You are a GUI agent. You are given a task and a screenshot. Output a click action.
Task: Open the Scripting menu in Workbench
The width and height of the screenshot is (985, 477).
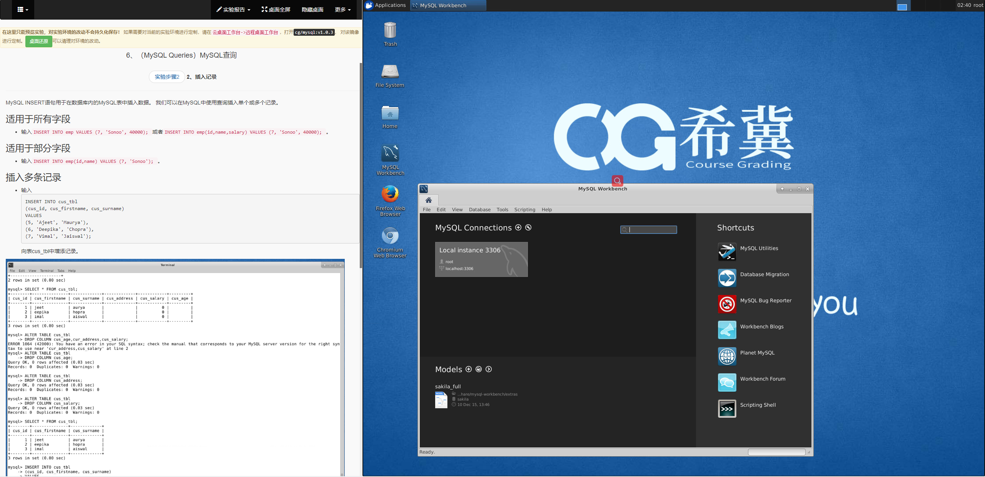pyautogui.click(x=524, y=210)
